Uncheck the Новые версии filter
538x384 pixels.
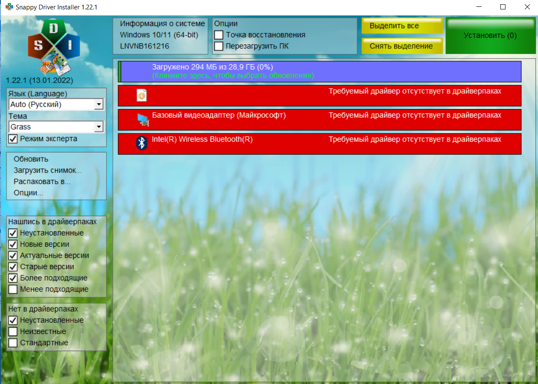click(13, 244)
